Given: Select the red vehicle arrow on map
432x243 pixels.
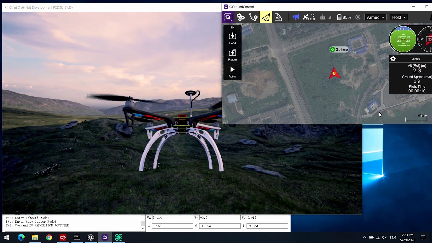Looking at the screenshot, I should pos(334,73).
